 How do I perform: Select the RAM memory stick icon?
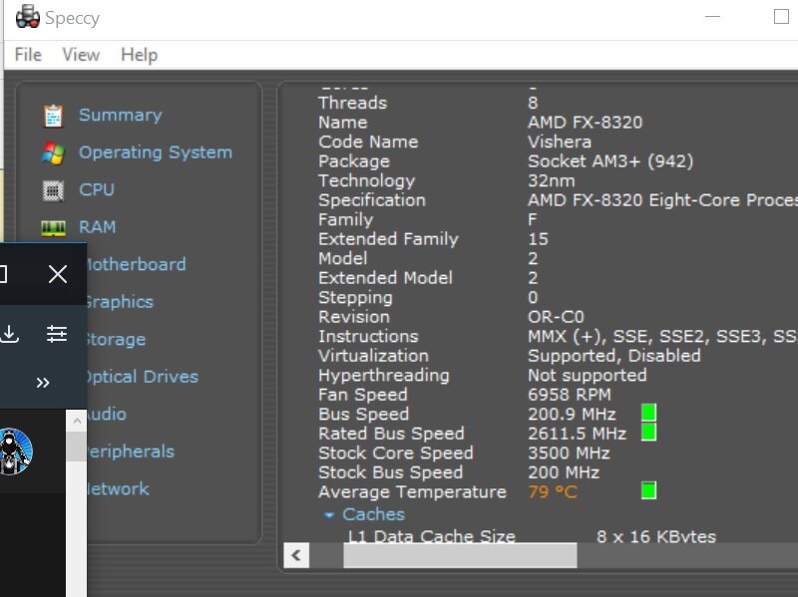pyautogui.click(x=53, y=228)
